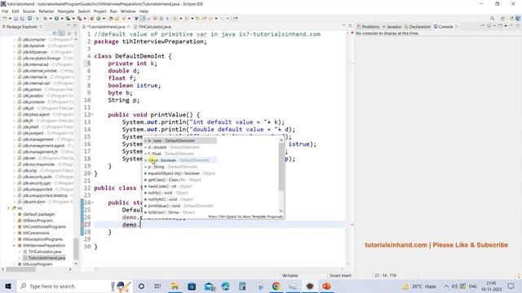Open File Explorer from the taskbar
522x293 pixels.
175,286
